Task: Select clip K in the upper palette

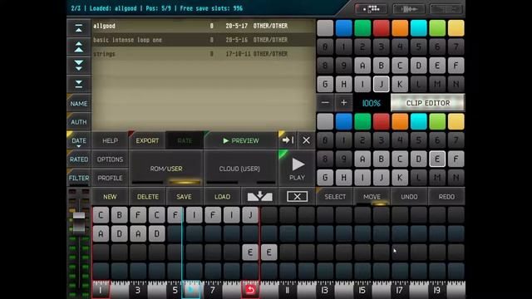Action: pyautogui.click(x=400, y=84)
